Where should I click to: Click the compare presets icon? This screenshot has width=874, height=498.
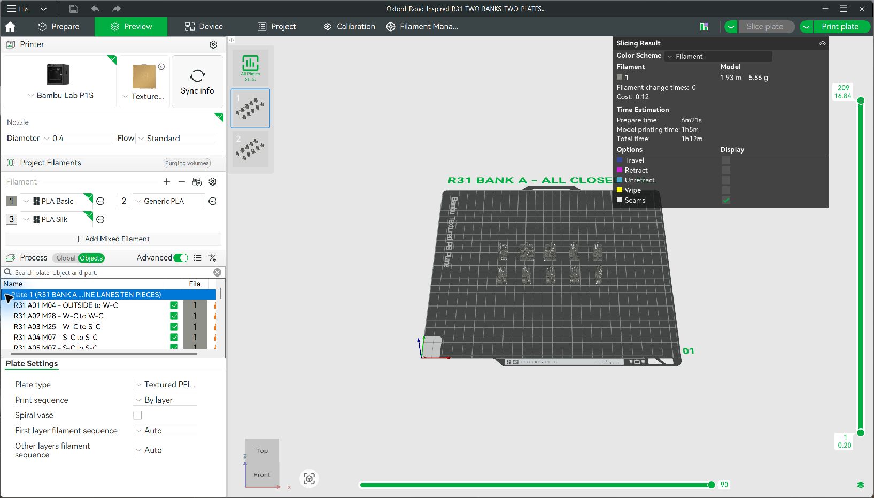pyautogui.click(x=213, y=258)
